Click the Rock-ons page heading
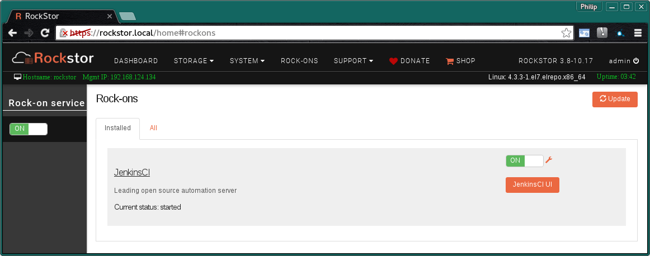 tap(117, 98)
